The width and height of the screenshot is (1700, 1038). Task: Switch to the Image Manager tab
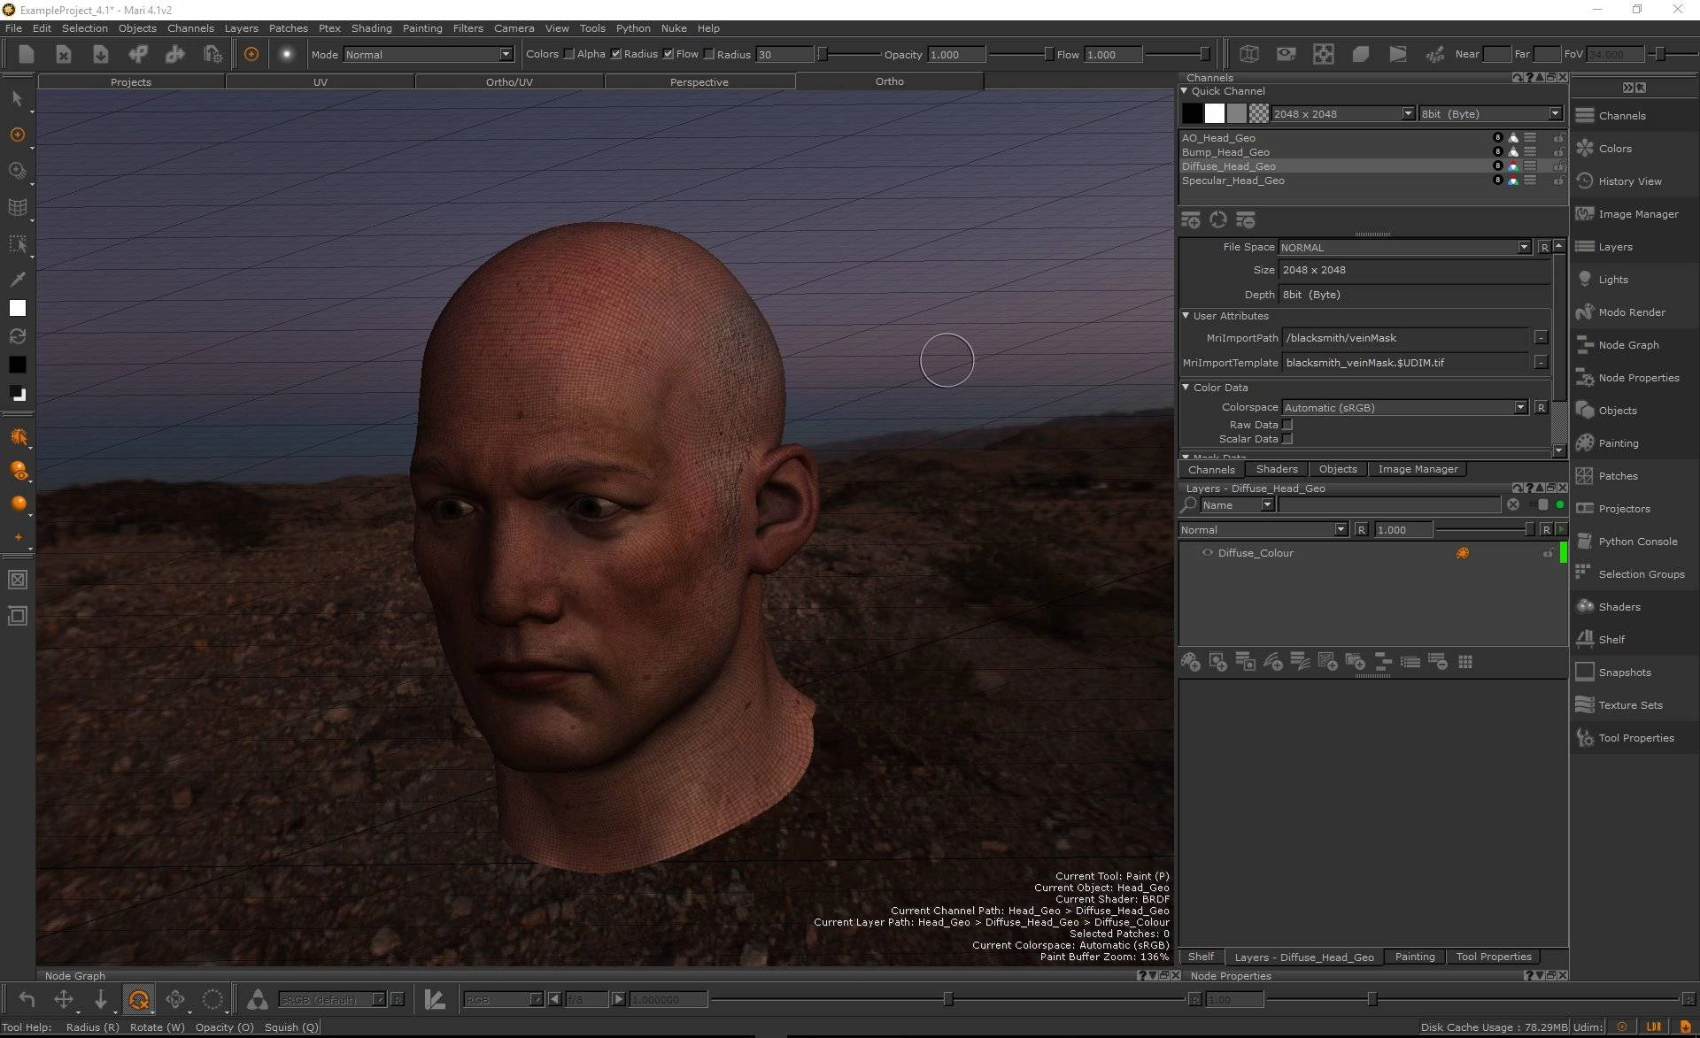(x=1418, y=469)
